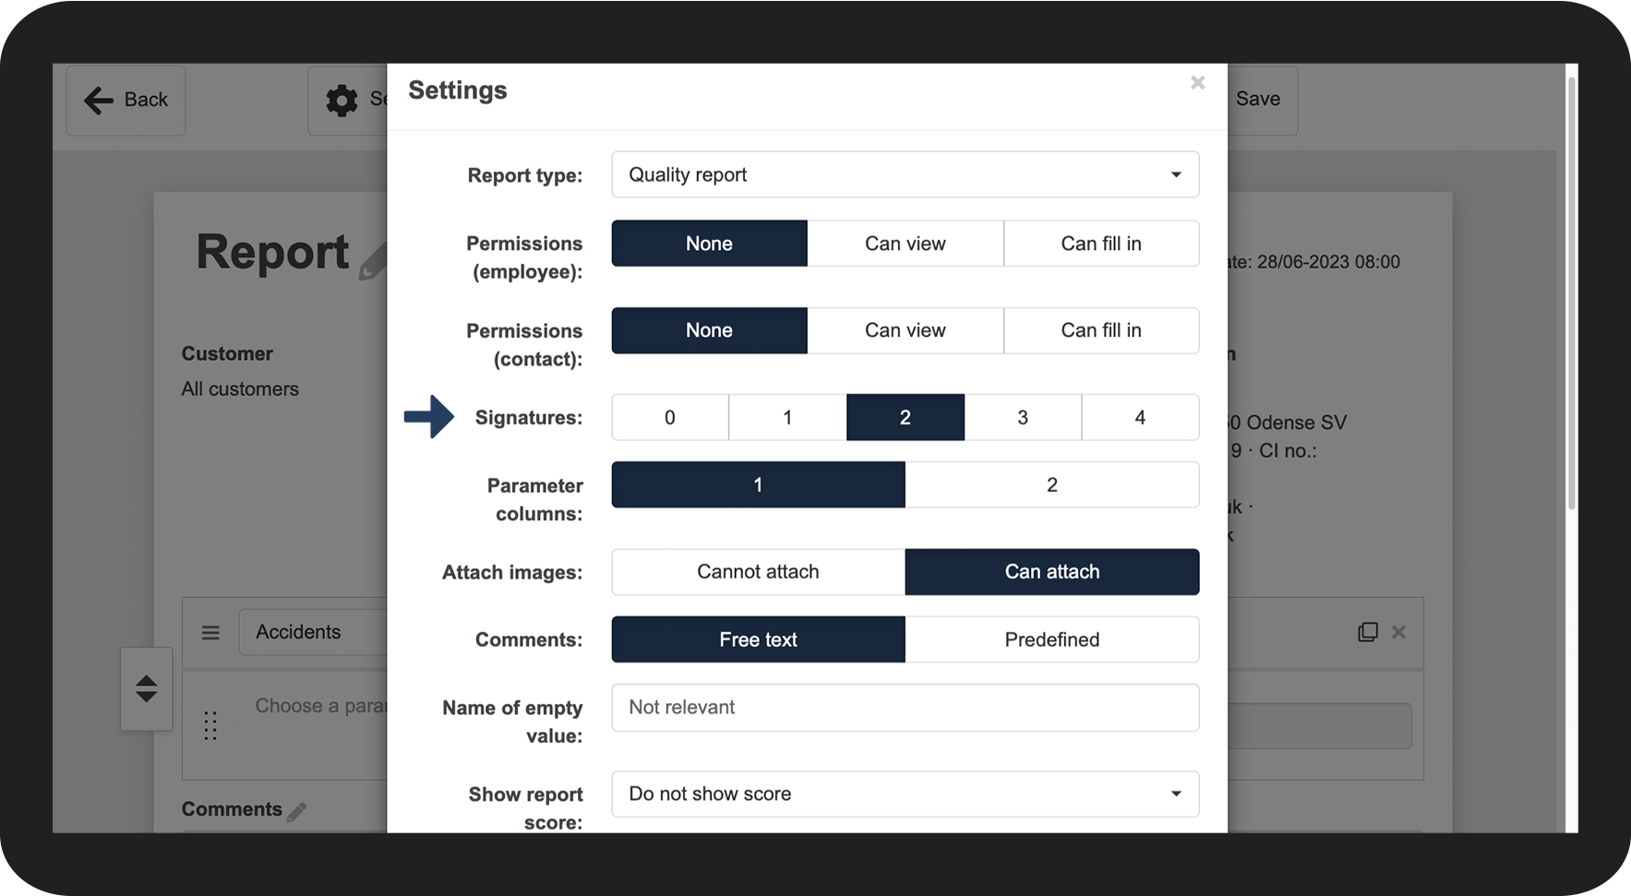
Task: Click the hamburger icon beside Accidents
Action: click(x=210, y=633)
